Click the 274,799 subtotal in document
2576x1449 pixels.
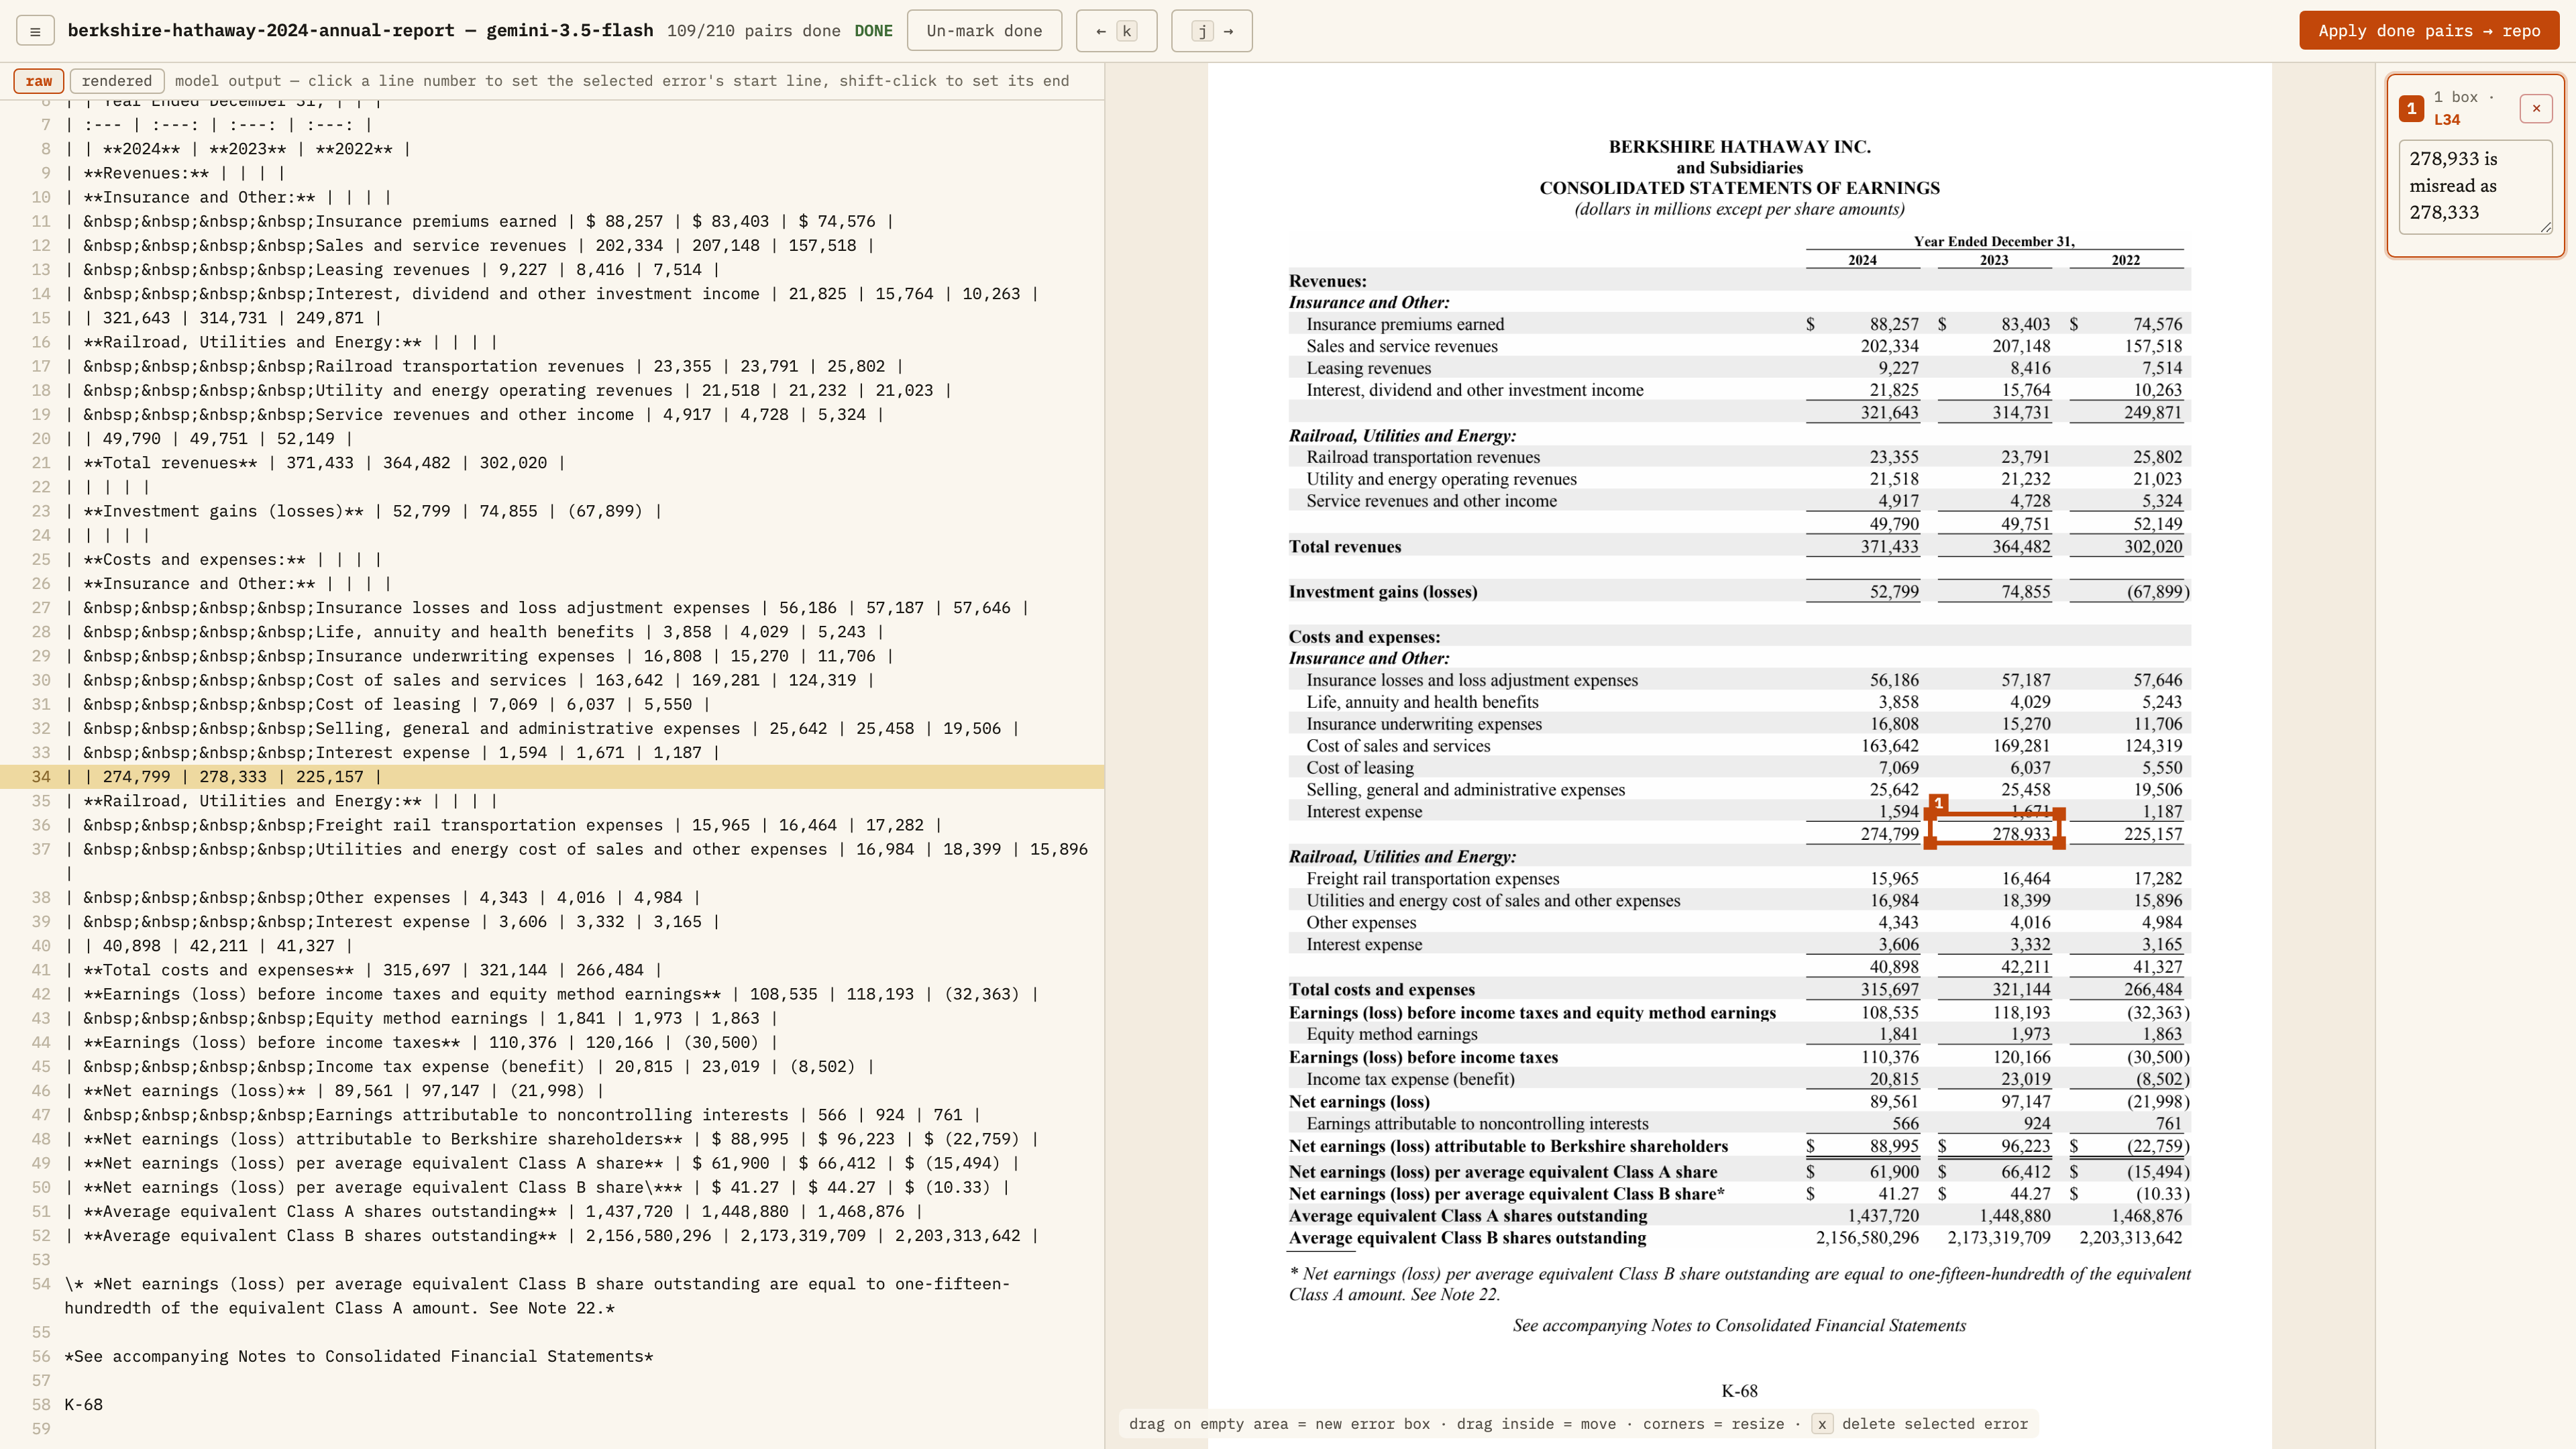tap(1889, 834)
